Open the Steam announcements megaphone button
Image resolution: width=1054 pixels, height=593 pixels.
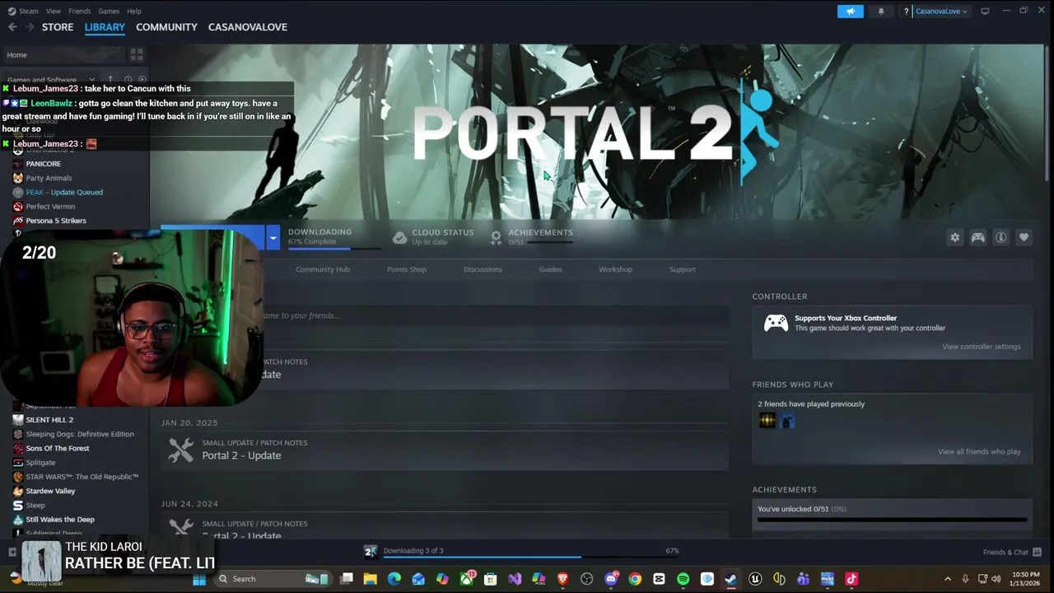[850, 12]
